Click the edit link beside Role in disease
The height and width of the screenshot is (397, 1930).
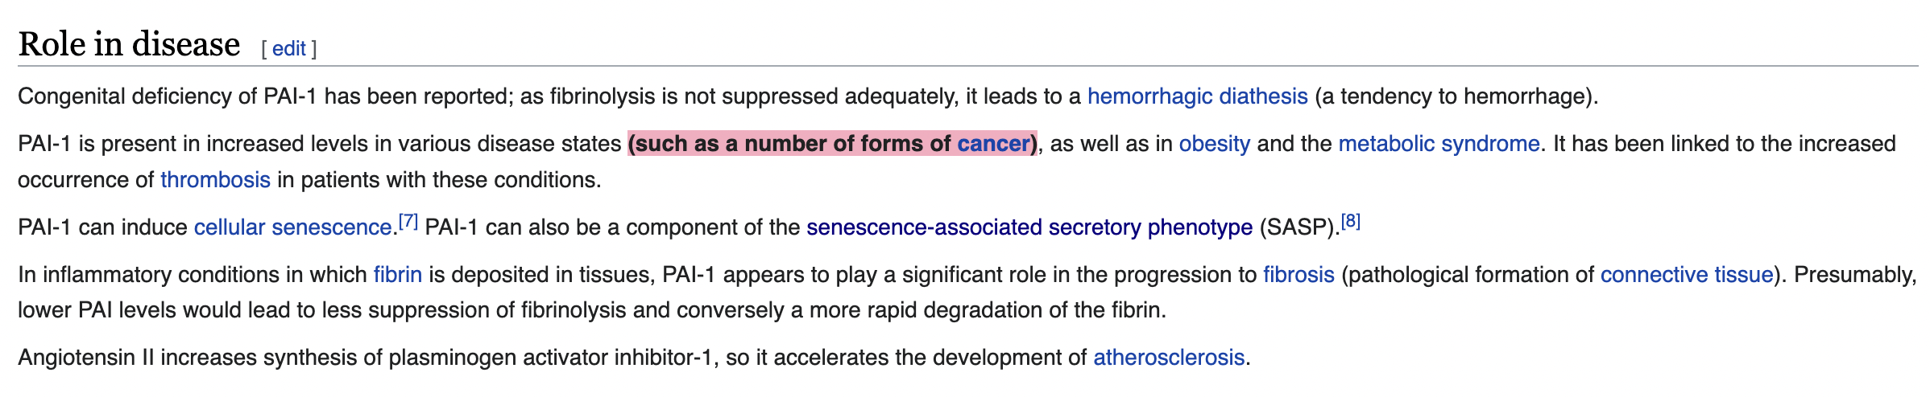tap(288, 49)
